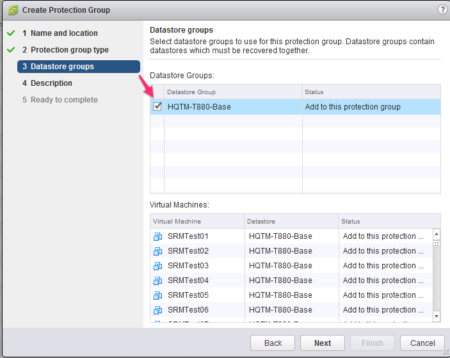The width and height of the screenshot is (450, 358).
Task: Uncheck the HQTM-T880-Base datastore group checkbox
Action: point(157,107)
